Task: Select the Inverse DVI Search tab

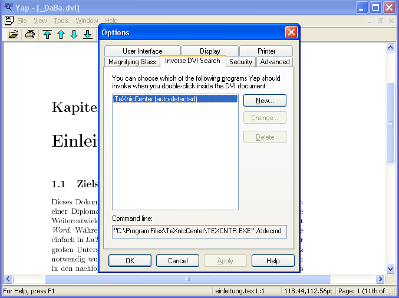Action: pyautogui.click(x=193, y=61)
